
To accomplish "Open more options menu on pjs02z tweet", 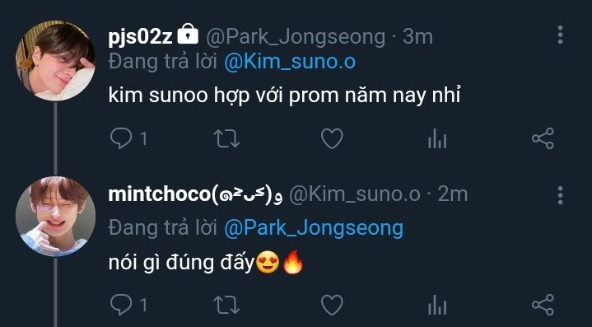I will click(560, 35).
